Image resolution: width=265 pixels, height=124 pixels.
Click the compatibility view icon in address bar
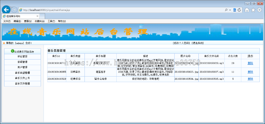tap(235, 10)
